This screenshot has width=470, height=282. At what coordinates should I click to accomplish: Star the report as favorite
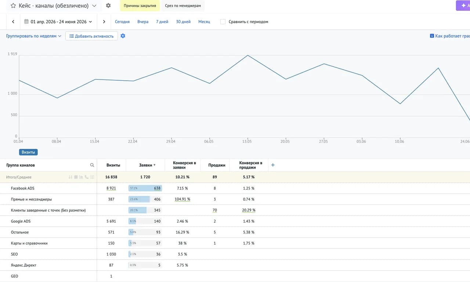(x=13, y=6)
